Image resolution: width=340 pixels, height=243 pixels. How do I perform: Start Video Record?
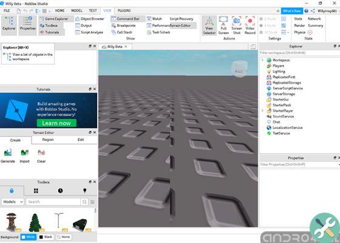click(250, 25)
